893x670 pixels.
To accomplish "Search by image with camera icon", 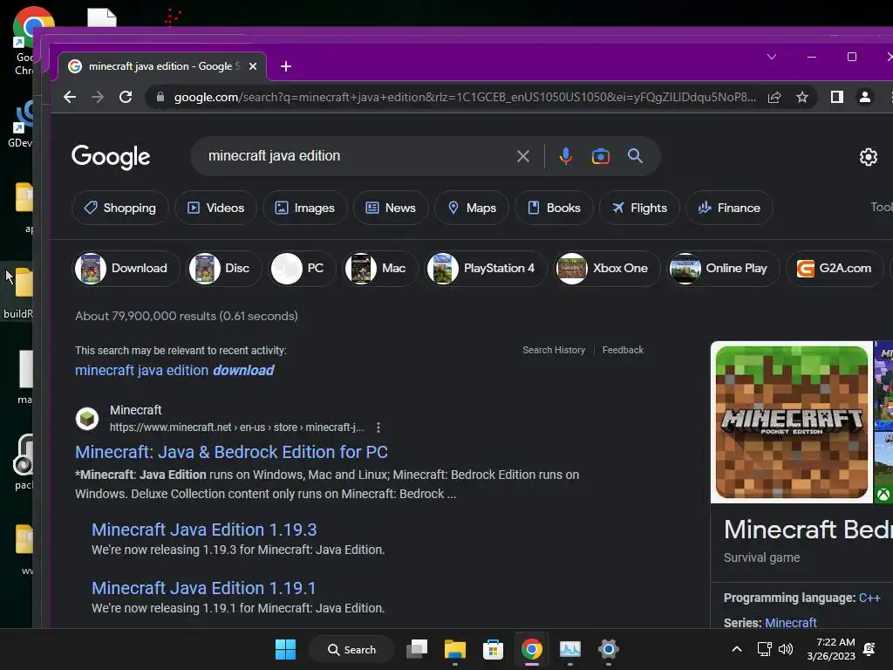I will coord(600,156).
